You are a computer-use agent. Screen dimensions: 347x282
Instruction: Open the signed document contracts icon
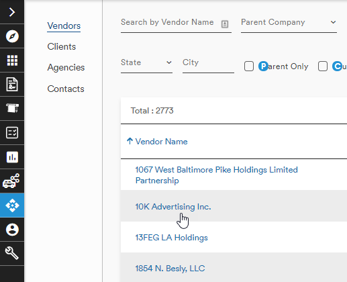tap(12, 85)
